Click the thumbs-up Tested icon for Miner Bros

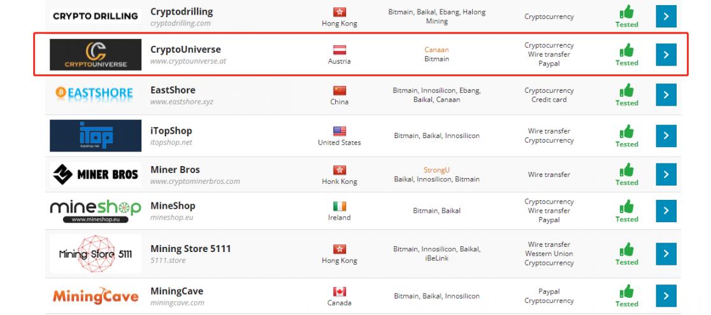(626, 170)
